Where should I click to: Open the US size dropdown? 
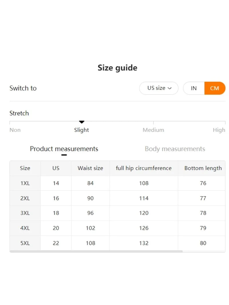pyautogui.click(x=159, y=88)
